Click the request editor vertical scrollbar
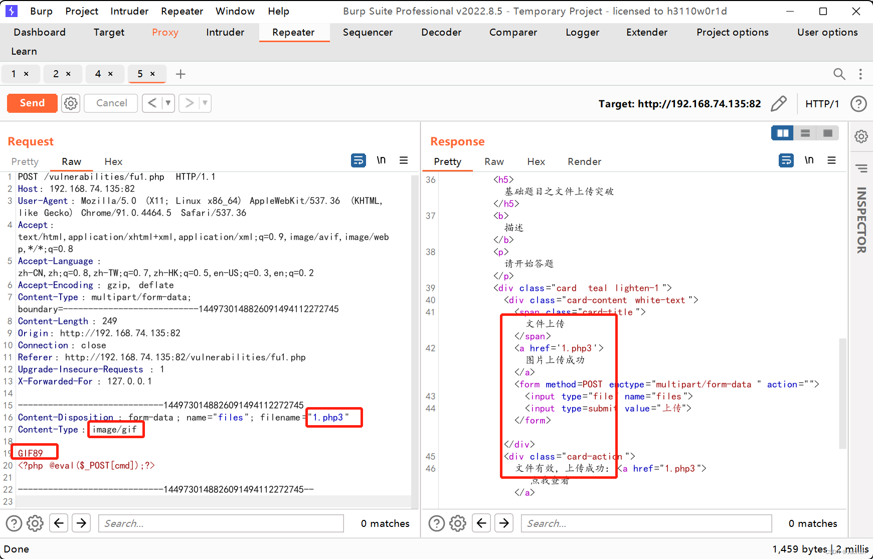This screenshot has width=873, height=559. coord(415,341)
